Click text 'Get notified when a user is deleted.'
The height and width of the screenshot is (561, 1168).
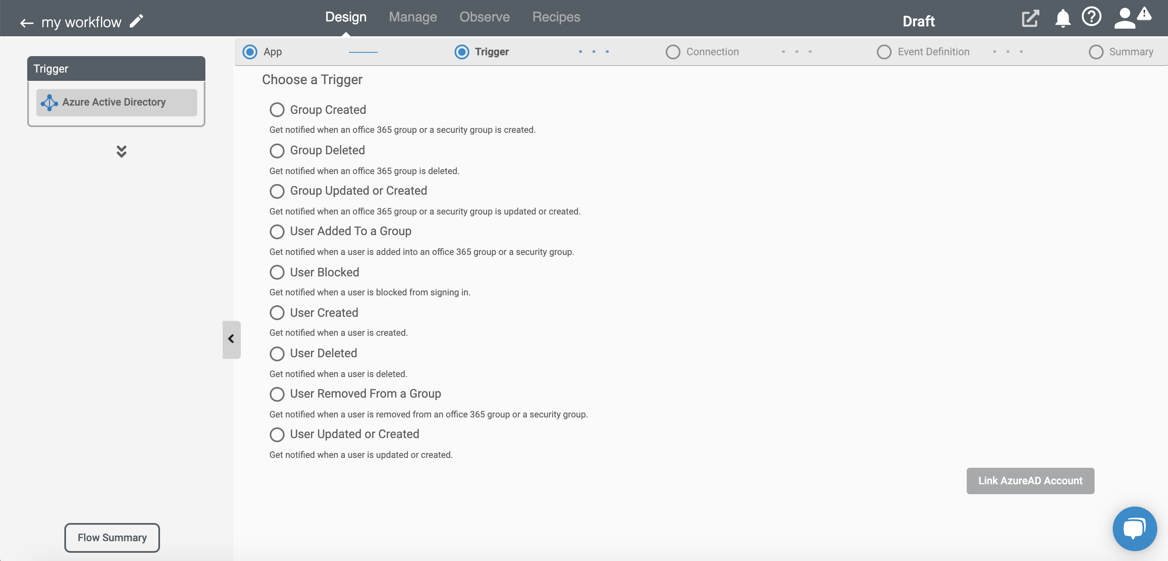[338, 374]
